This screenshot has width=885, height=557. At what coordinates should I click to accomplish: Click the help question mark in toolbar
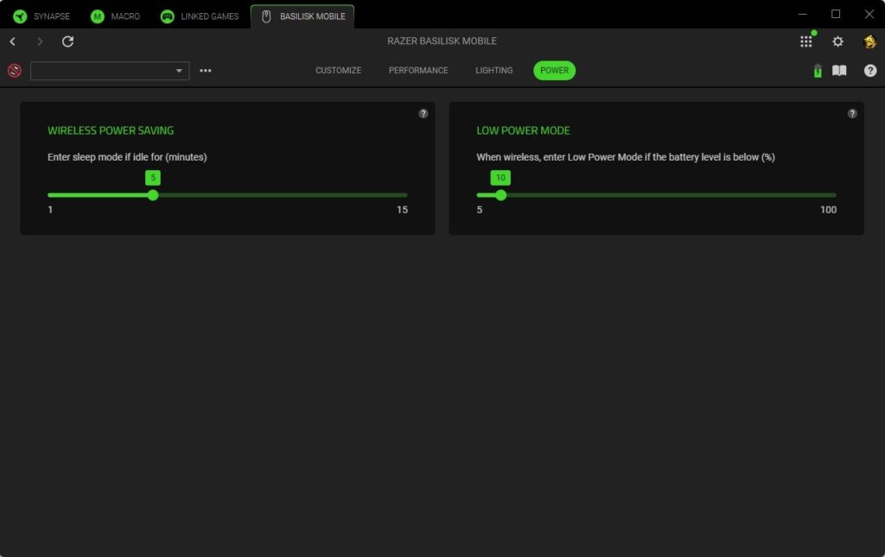click(870, 71)
